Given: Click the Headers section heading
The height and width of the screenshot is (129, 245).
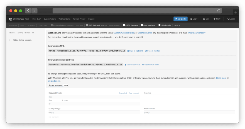Looking at the screenshot, I should pos(148,93).
